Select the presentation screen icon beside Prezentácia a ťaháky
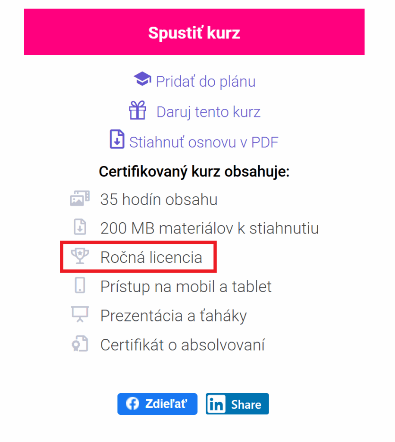The image size is (395, 442). (80, 314)
